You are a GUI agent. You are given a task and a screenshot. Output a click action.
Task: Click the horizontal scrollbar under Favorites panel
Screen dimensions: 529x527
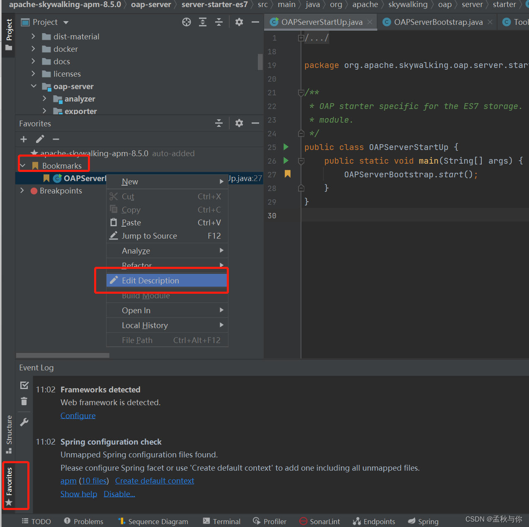(63, 355)
